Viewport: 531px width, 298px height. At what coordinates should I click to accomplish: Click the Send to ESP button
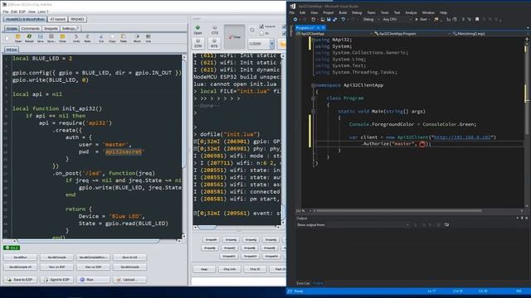tap(56, 280)
